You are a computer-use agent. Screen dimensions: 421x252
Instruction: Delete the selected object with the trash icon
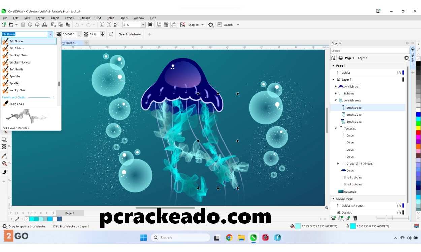click(355, 218)
